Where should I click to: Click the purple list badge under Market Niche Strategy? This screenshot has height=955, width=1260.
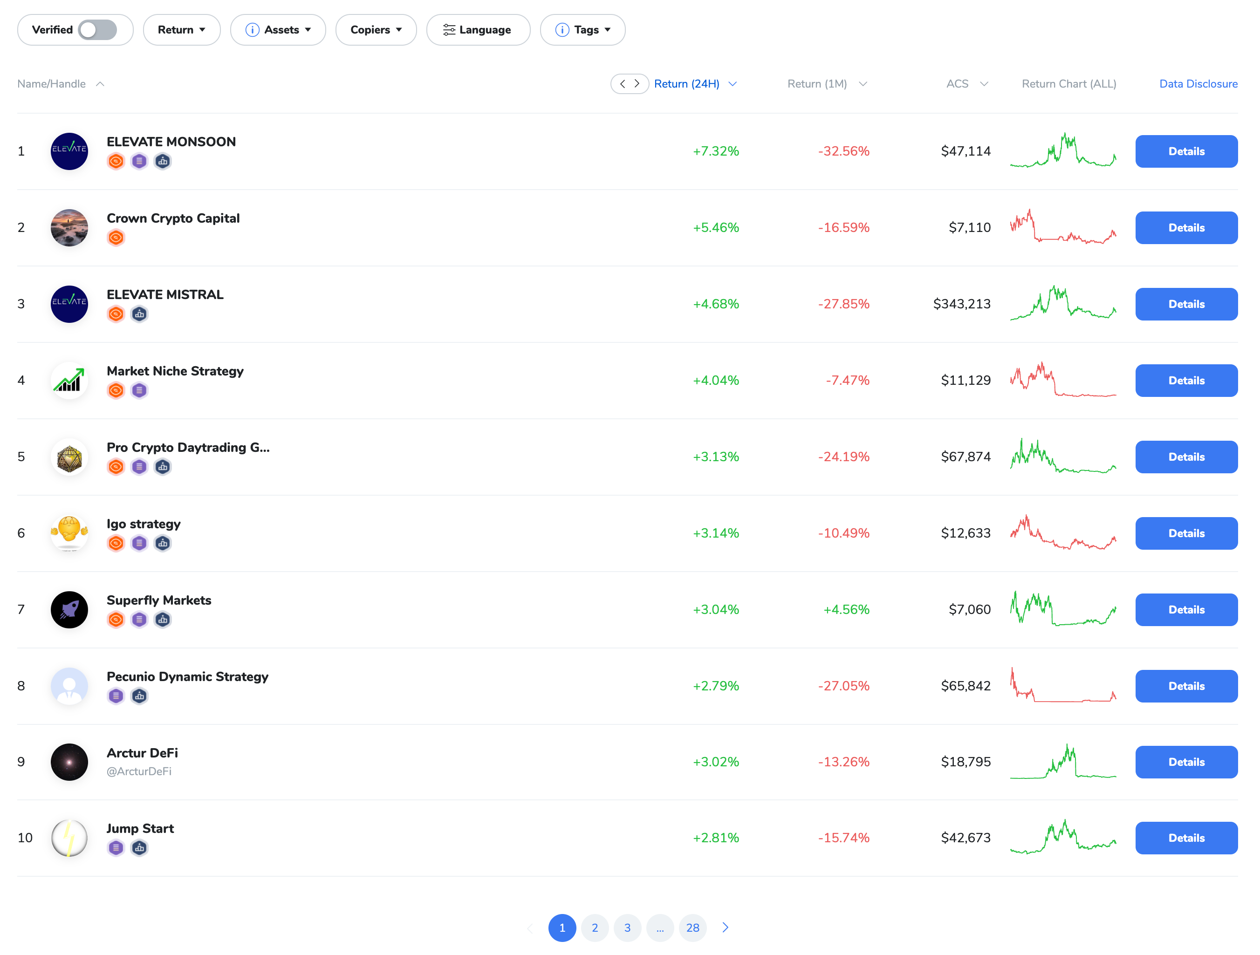[139, 390]
